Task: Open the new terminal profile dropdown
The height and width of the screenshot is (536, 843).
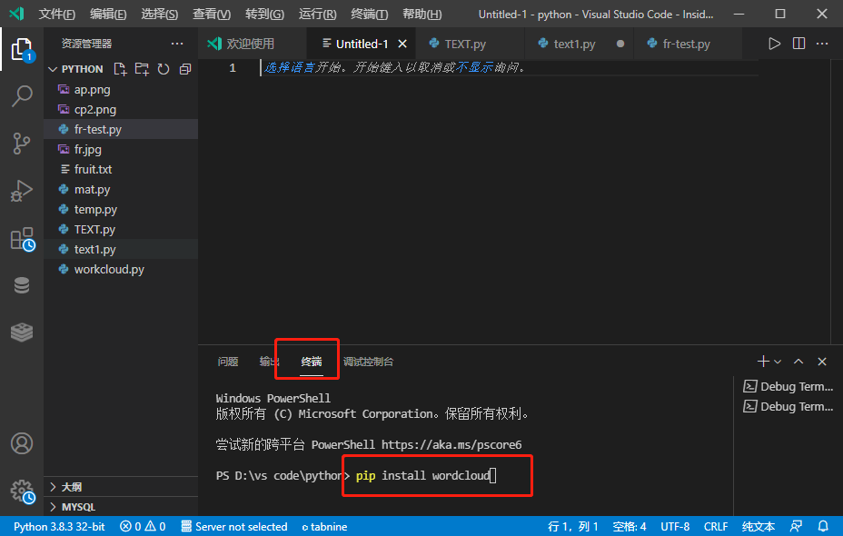Action: pos(778,361)
